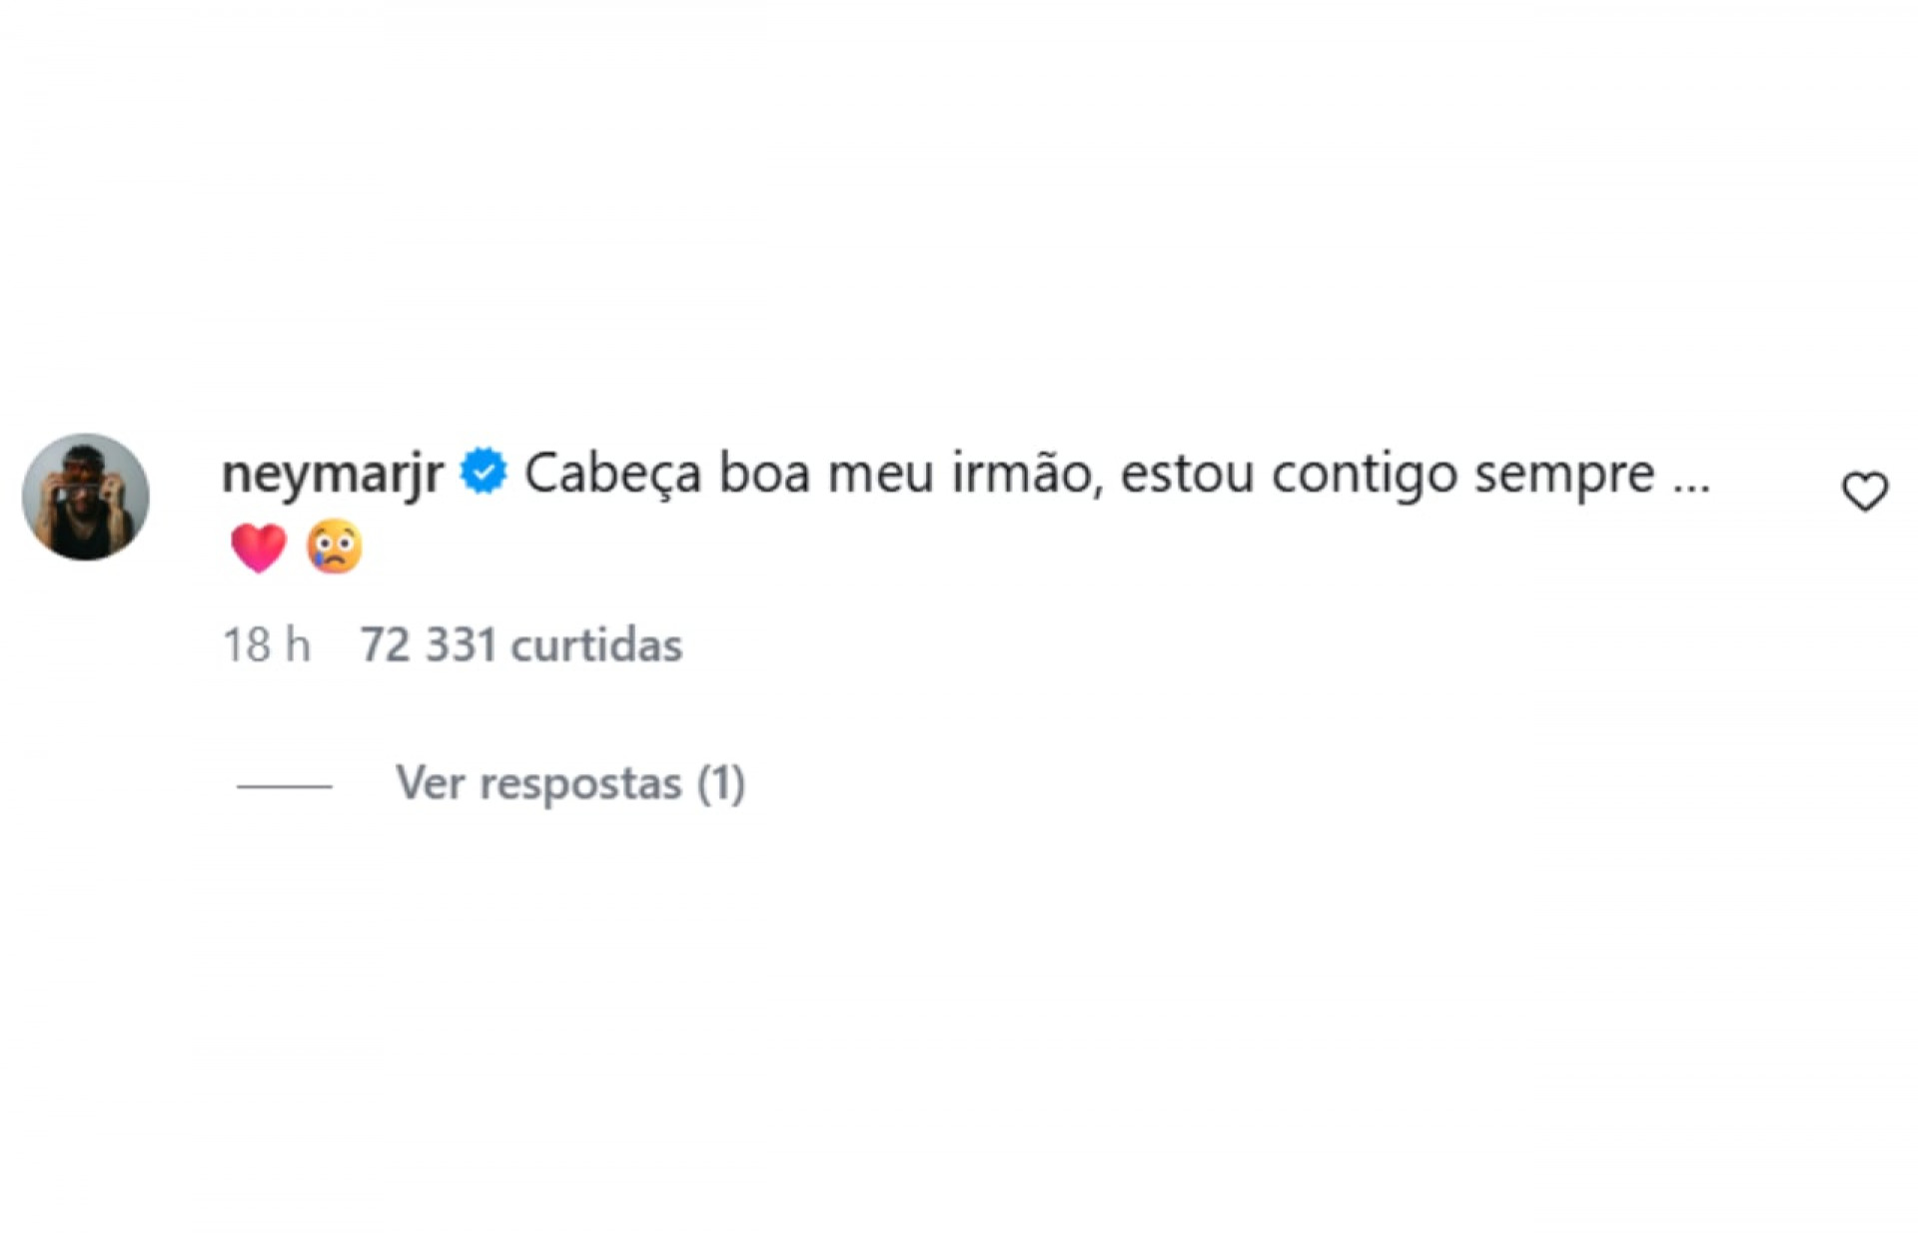Click the avatar circle of neymarjr
The image size is (1918, 1236).
[x=85, y=497]
